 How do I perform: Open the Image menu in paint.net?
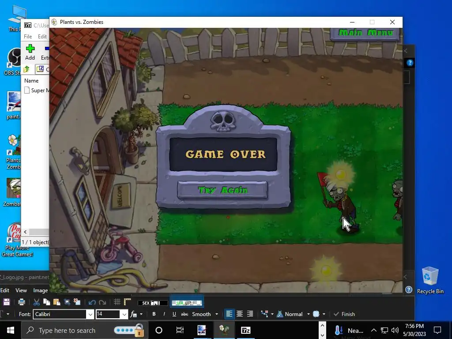click(40, 290)
